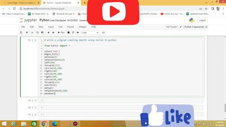This screenshot has height=127, width=226.
Task: Click the Logout button
Action: click(202, 20)
